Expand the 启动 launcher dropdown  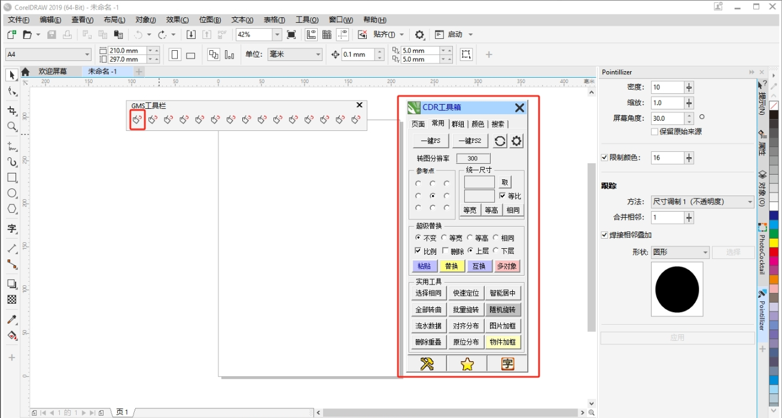tap(470, 35)
